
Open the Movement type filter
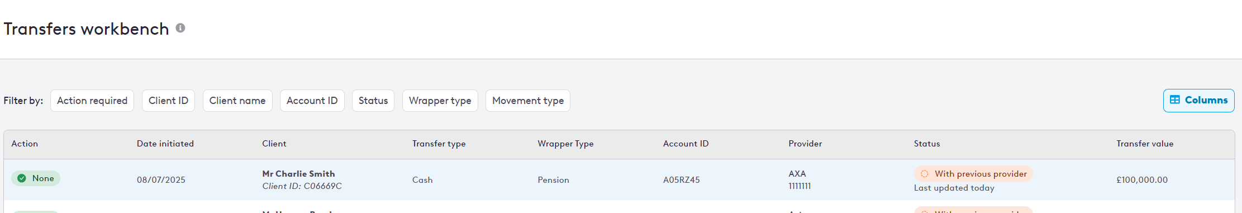click(528, 101)
